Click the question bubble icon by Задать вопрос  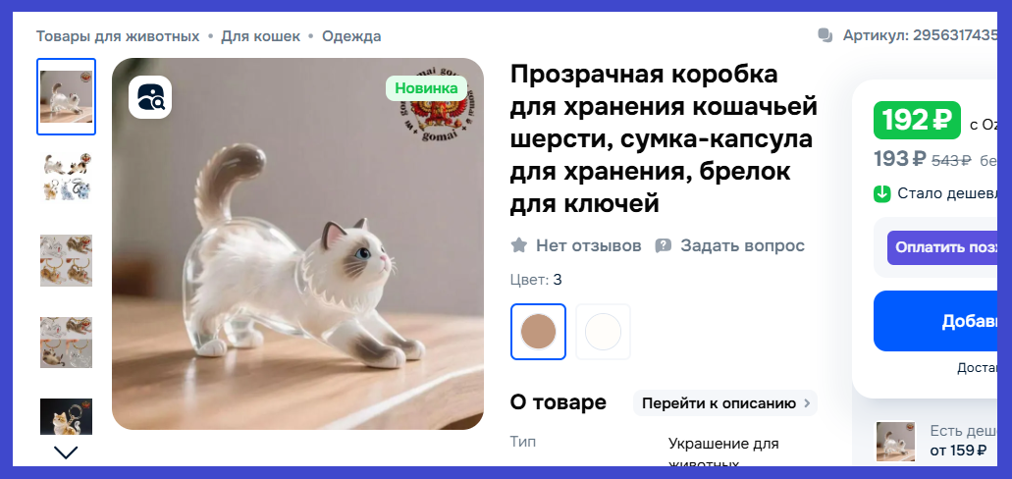tap(664, 246)
